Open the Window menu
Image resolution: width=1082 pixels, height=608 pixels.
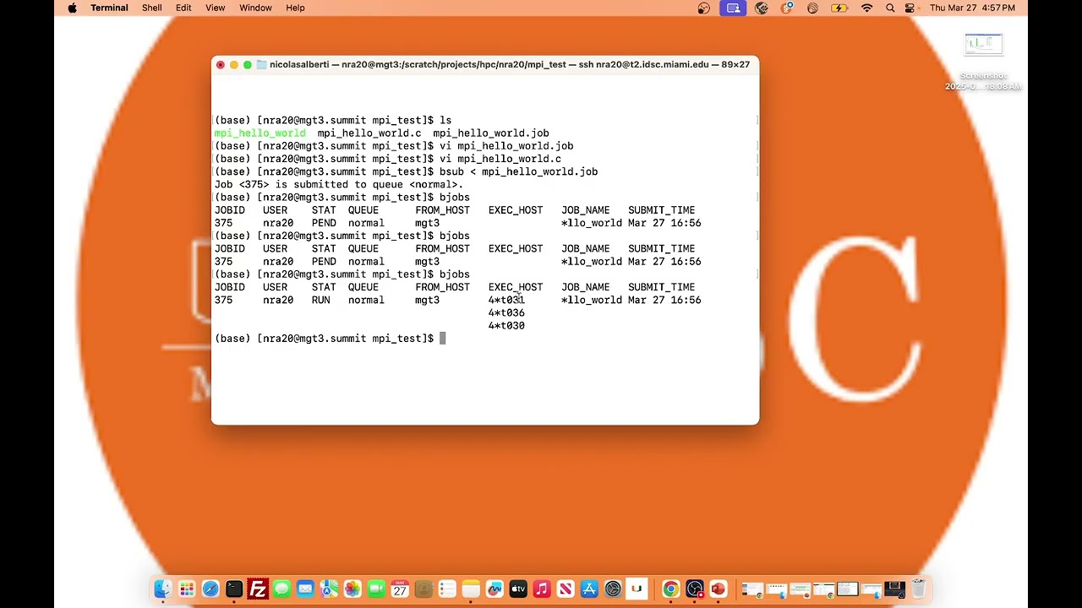click(255, 8)
